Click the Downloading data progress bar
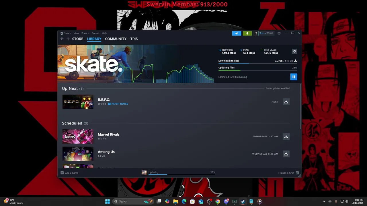 [257, 63]
